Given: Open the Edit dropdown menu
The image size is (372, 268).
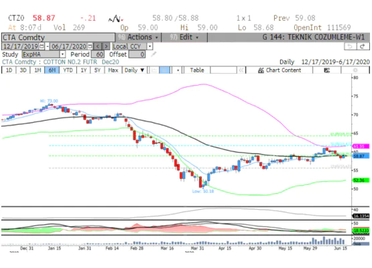Looking at the screenshot, I should click(x=184, y=38).
